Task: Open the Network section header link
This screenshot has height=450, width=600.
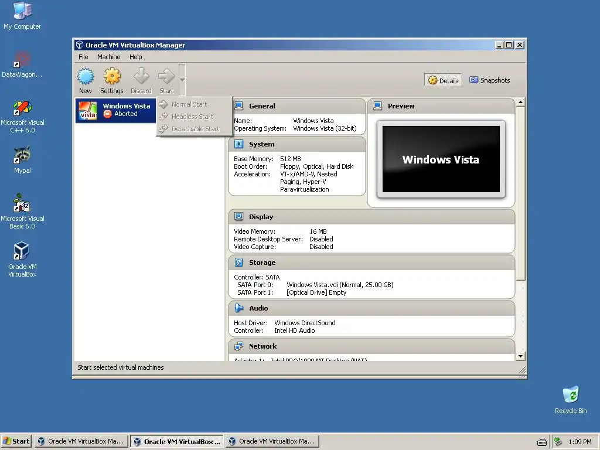Action: pos(262,346)
